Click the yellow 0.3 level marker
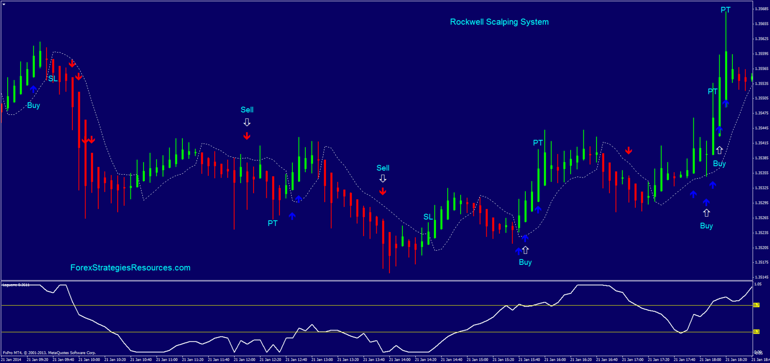Image resolution: width=770 pixels, height=363 pixels. (x=756, y=332)
